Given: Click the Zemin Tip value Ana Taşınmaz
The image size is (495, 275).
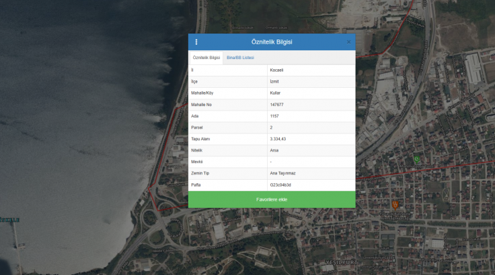Looking at the screenshot, I should pos(282,173).
